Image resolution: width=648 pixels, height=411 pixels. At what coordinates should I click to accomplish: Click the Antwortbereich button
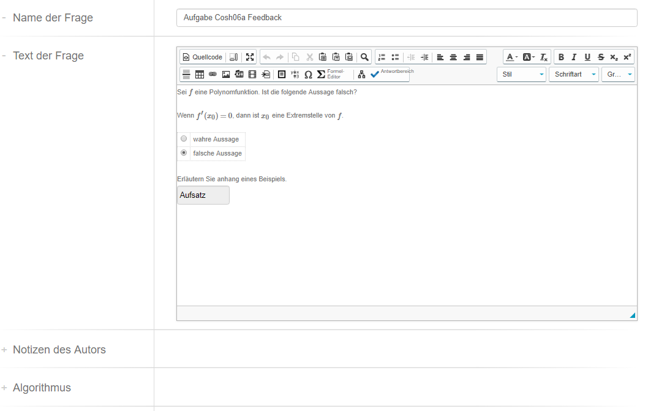tap(391, 74)
